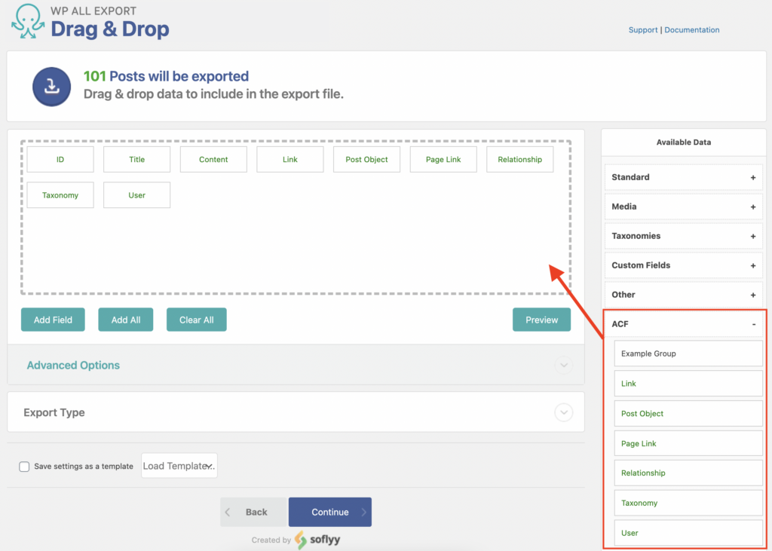
Task: Select the Example Group ACF field
Action: 688,353
